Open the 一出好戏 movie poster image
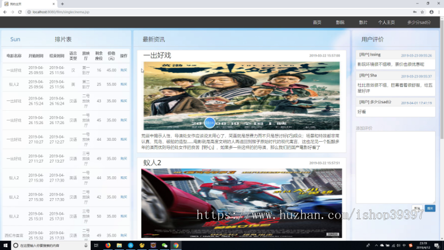The height and width of the screenshot is (250, 444). [x=242, y=96]
